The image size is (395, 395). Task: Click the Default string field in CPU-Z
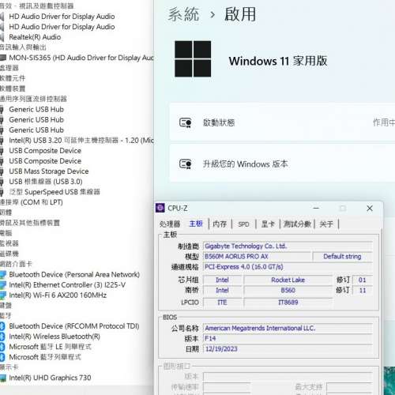click(342, 257)
